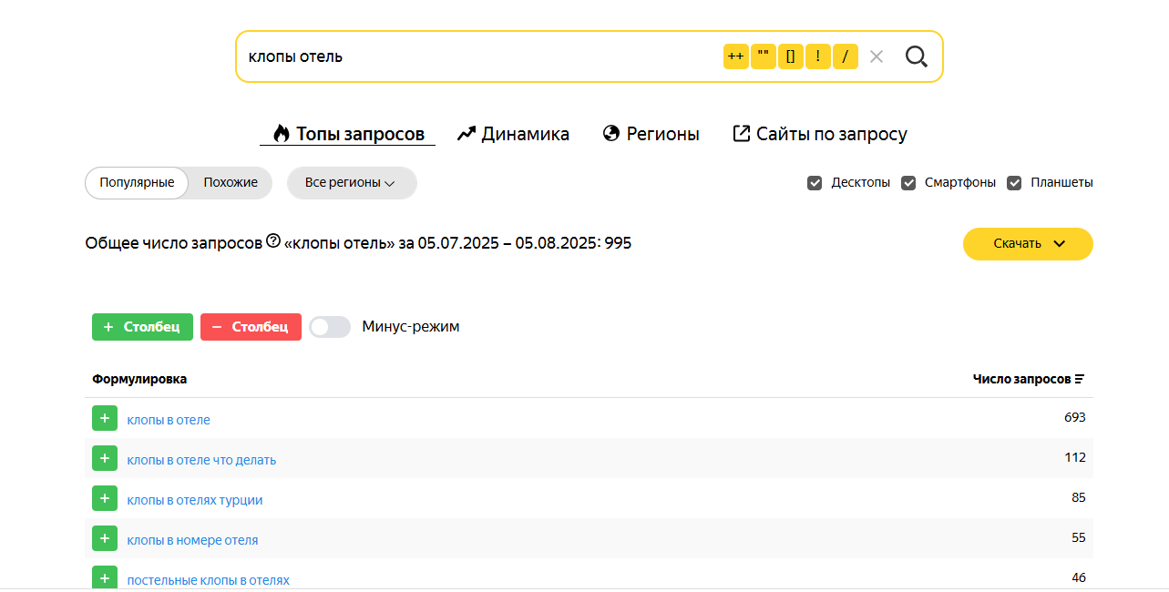Uncheck the "Десктопы" checkbox
The width and height of the screenshot is (1169, 592).
(x=815, y=183)
